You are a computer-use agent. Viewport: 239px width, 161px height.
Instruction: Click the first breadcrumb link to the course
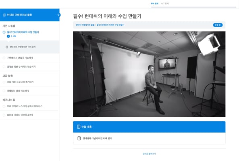pos(85,25)
